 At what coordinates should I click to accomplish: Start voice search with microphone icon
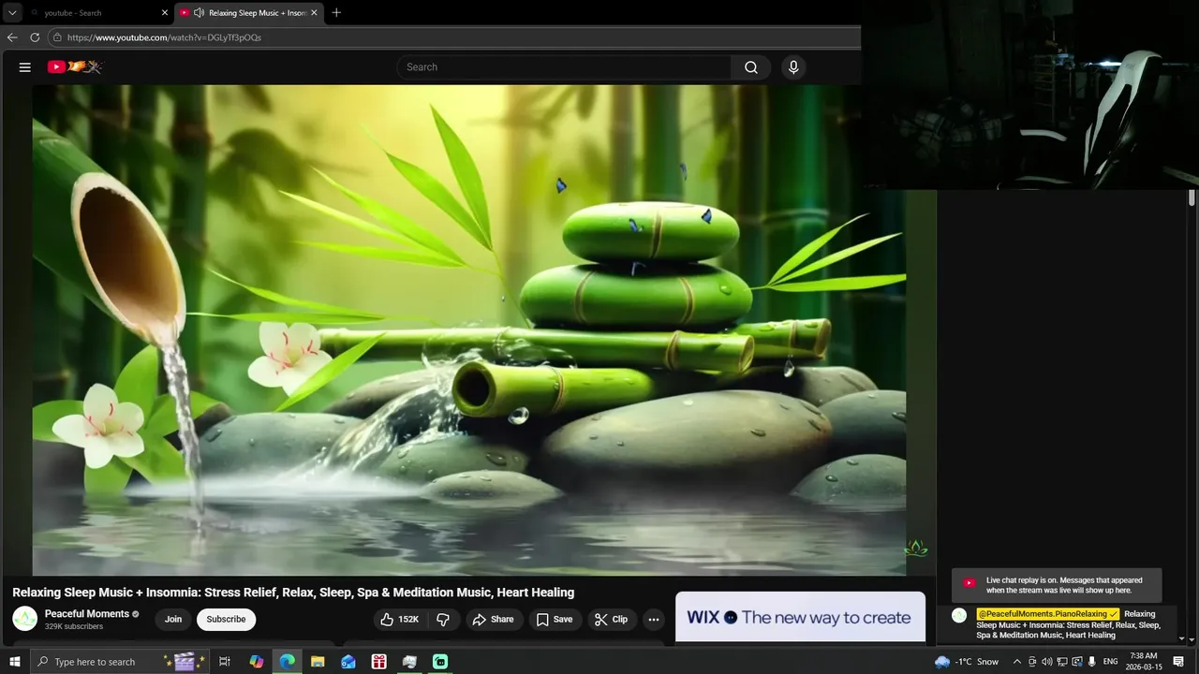click(x=793, y=67)
